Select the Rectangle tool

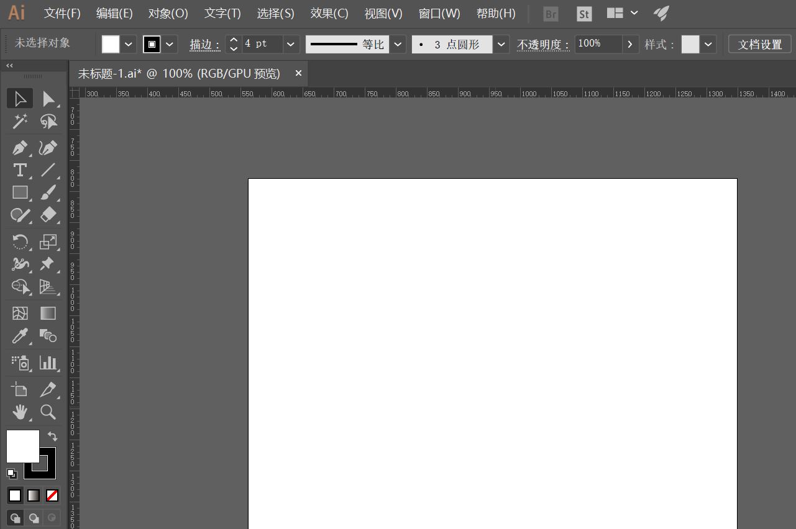pyautogui.click(x=19, y=192)
